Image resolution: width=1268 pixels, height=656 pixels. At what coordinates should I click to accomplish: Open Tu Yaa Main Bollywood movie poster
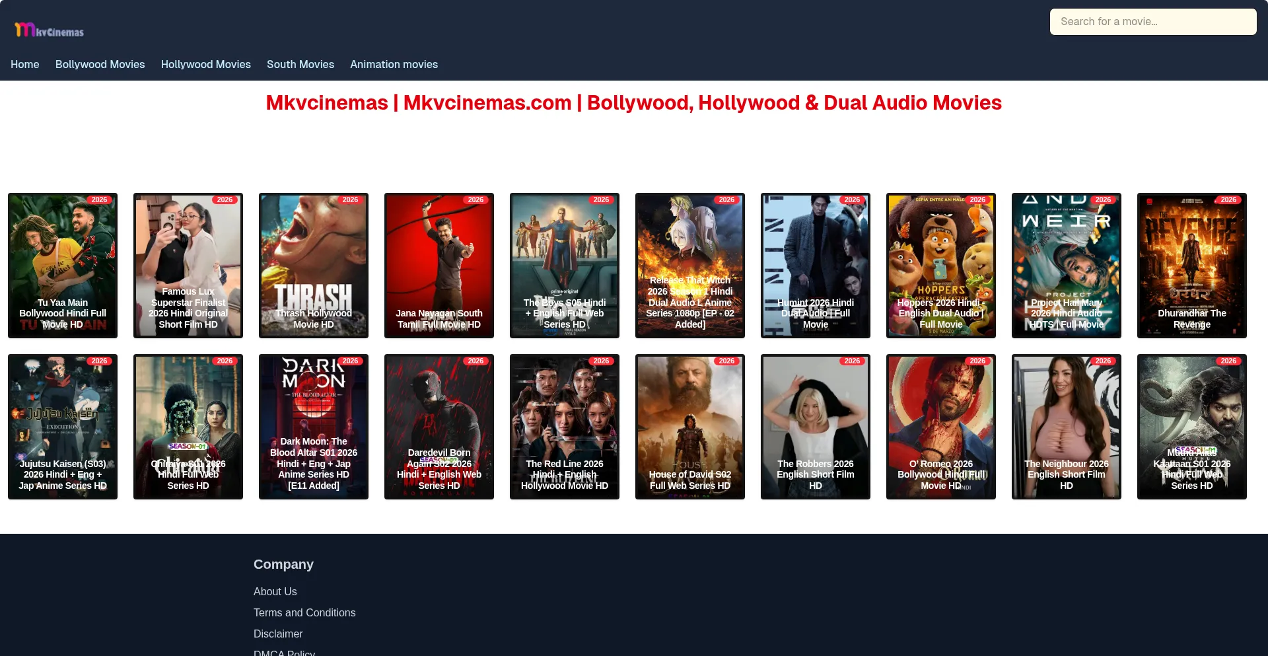[63, 266]
